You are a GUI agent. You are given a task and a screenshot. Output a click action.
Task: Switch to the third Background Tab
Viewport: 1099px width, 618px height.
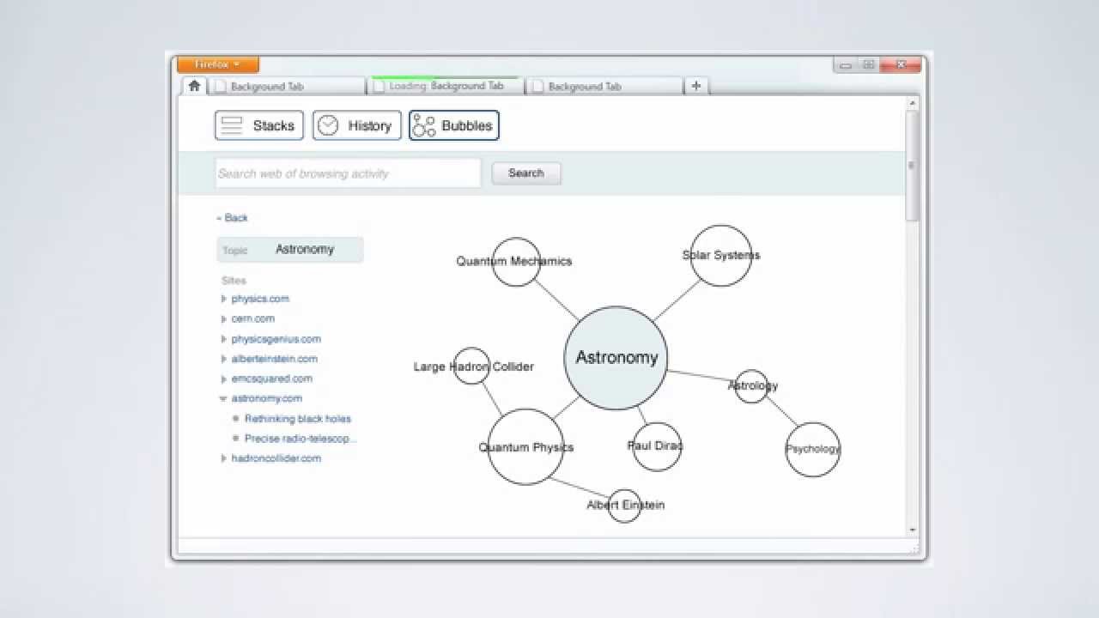pyautogui.click(x=604, y=86)
